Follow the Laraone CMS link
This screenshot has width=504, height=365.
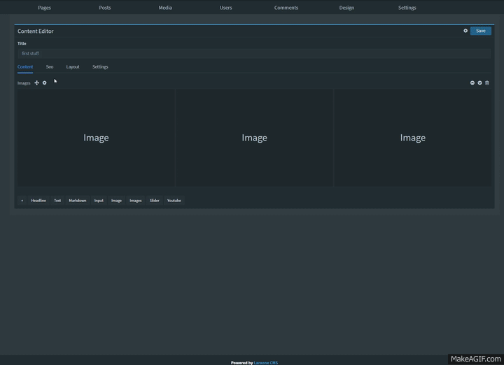(266, 363)
